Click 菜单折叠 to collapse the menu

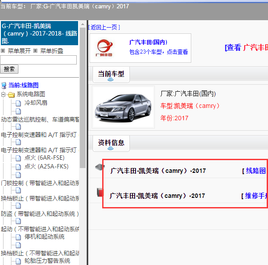tap(52, 51)
